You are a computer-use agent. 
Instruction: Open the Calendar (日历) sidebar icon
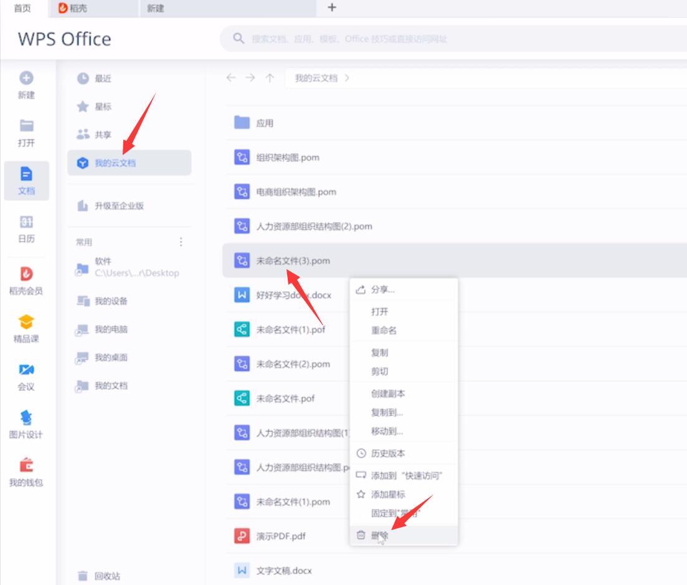26,223
